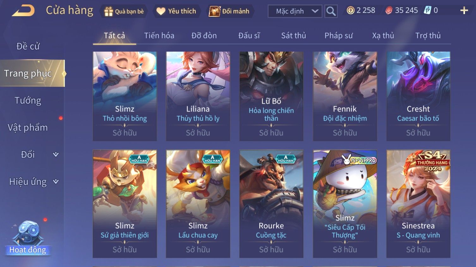Switch to the Pháp sư tab

click(x=339, y=36)
